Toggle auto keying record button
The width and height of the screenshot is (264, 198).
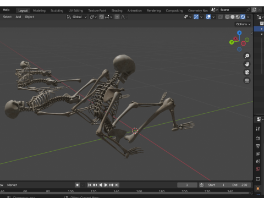point(78,185)
